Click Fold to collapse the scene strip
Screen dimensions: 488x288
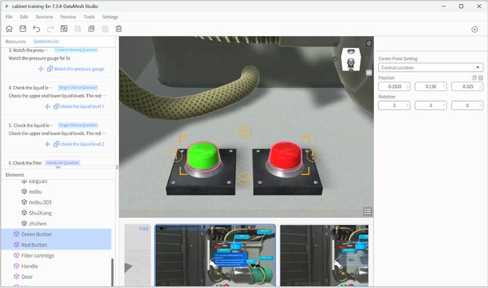144,229
